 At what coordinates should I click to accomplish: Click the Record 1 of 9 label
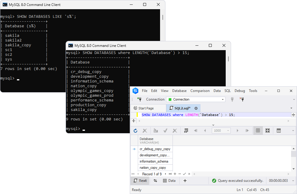(152, 174)
